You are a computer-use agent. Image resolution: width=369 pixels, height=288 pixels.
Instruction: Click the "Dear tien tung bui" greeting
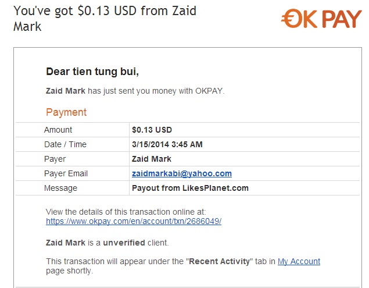[92, 72]
